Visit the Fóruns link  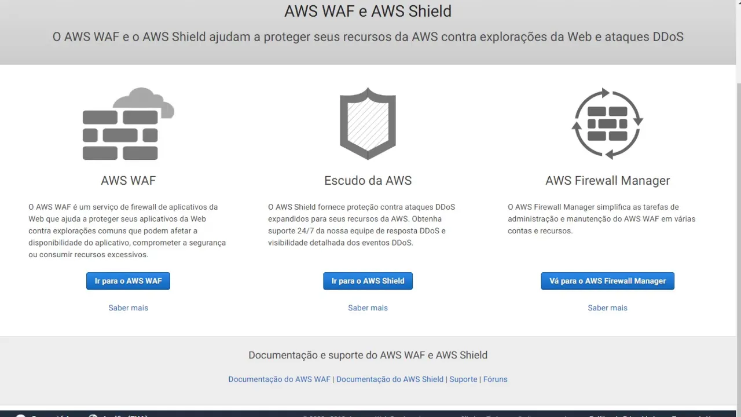[x=495, y=379]
